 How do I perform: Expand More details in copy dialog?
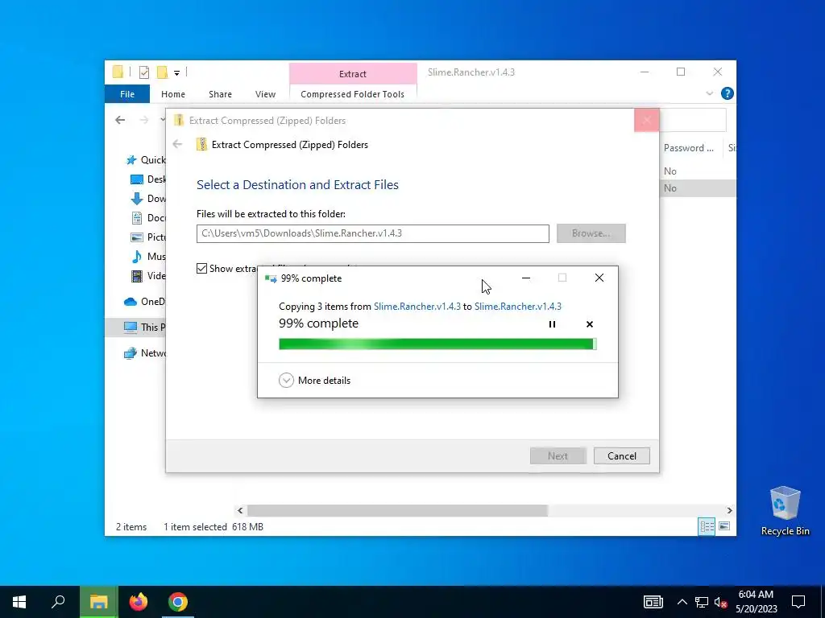point(315,381)
